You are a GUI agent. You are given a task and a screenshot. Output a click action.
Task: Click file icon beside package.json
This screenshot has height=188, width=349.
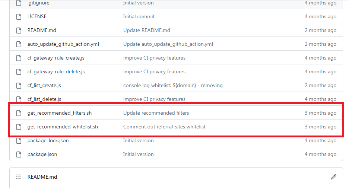19,154
